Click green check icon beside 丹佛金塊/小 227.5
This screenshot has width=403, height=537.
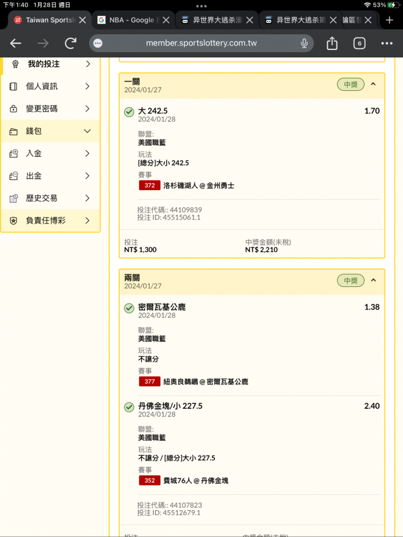click(129, 407)
